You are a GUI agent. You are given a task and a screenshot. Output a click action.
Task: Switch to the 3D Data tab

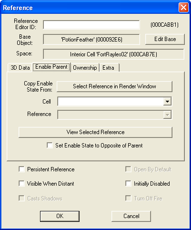pyautogui.click(x=20, y=68)
